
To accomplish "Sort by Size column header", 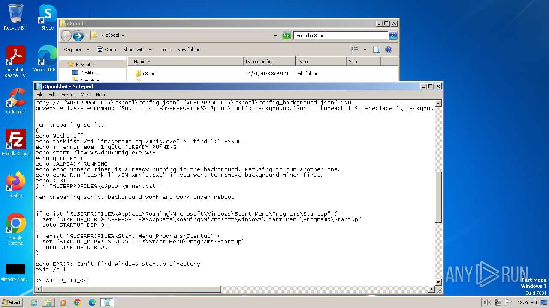I will (x=364, y=62).
